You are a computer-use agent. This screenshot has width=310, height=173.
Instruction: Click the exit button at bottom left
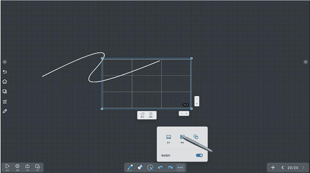click(7, 166)
